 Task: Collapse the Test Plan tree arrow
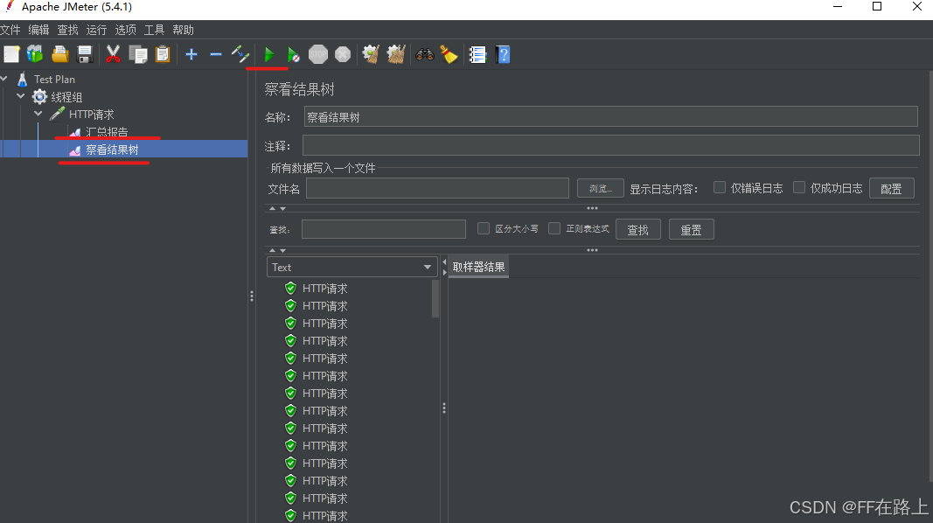point(4,79)
